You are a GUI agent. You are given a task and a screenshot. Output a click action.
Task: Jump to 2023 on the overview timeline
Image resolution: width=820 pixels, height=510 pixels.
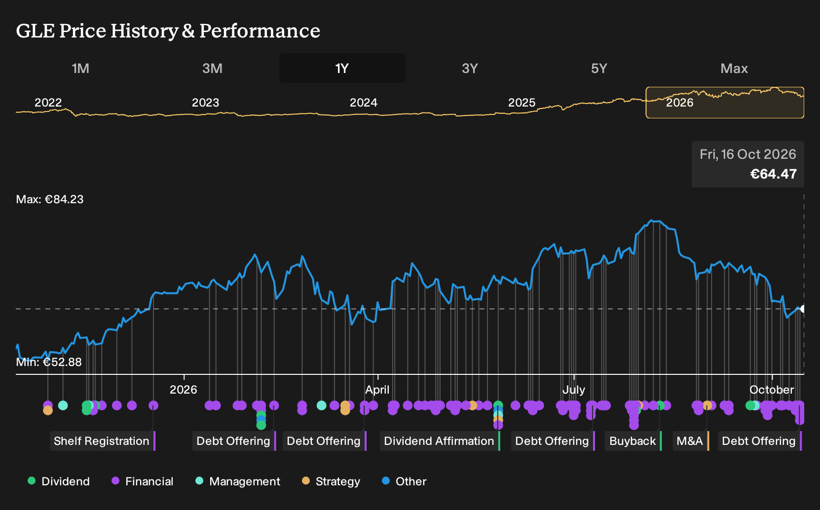pos(205,103)
